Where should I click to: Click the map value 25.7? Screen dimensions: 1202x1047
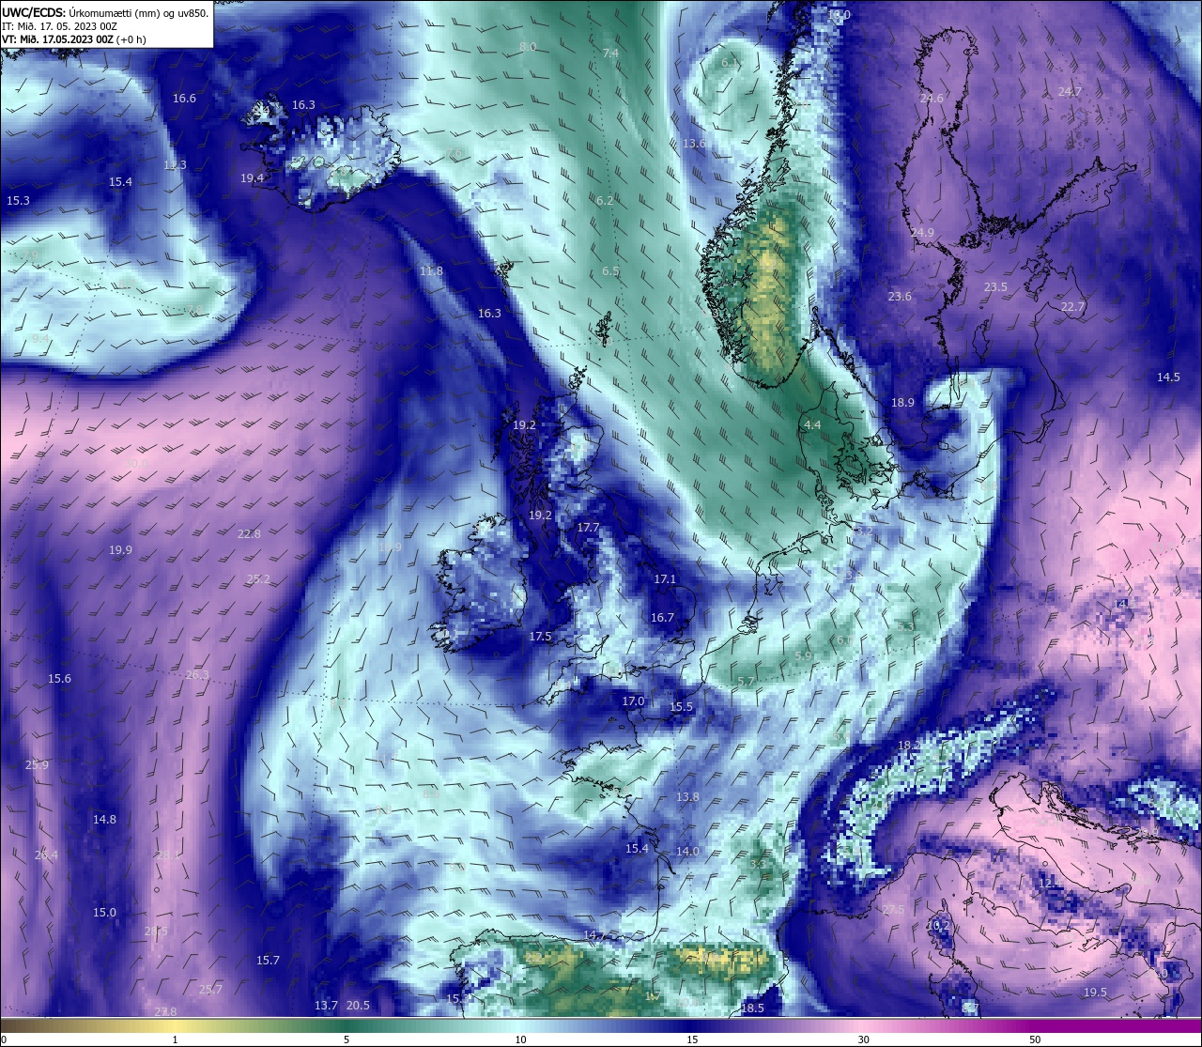(210, 990)
